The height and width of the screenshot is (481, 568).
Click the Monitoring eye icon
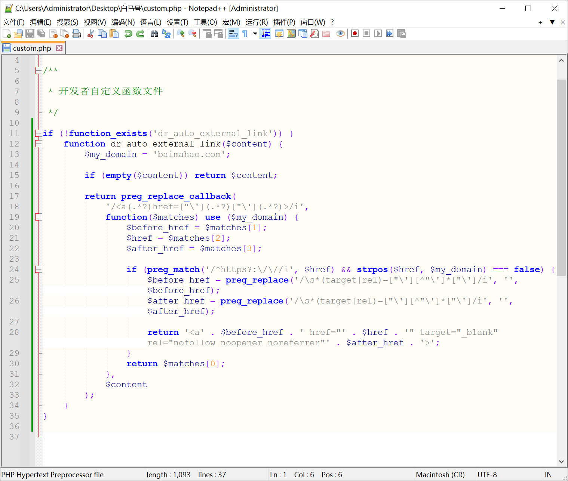[340, 34]
